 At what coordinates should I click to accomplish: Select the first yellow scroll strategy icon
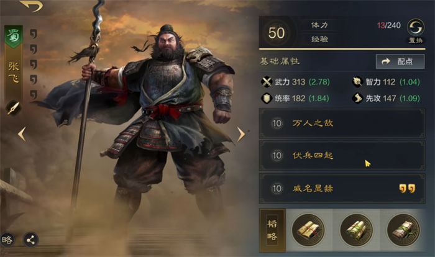pyautogui.click(x=308, y=230)
